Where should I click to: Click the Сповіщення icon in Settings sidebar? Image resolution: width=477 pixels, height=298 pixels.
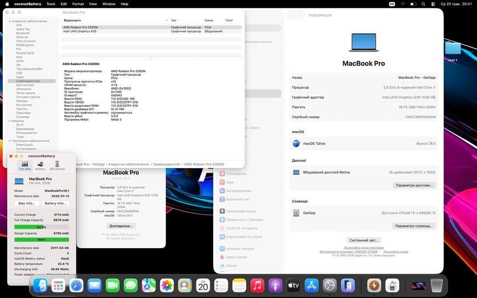223,173
